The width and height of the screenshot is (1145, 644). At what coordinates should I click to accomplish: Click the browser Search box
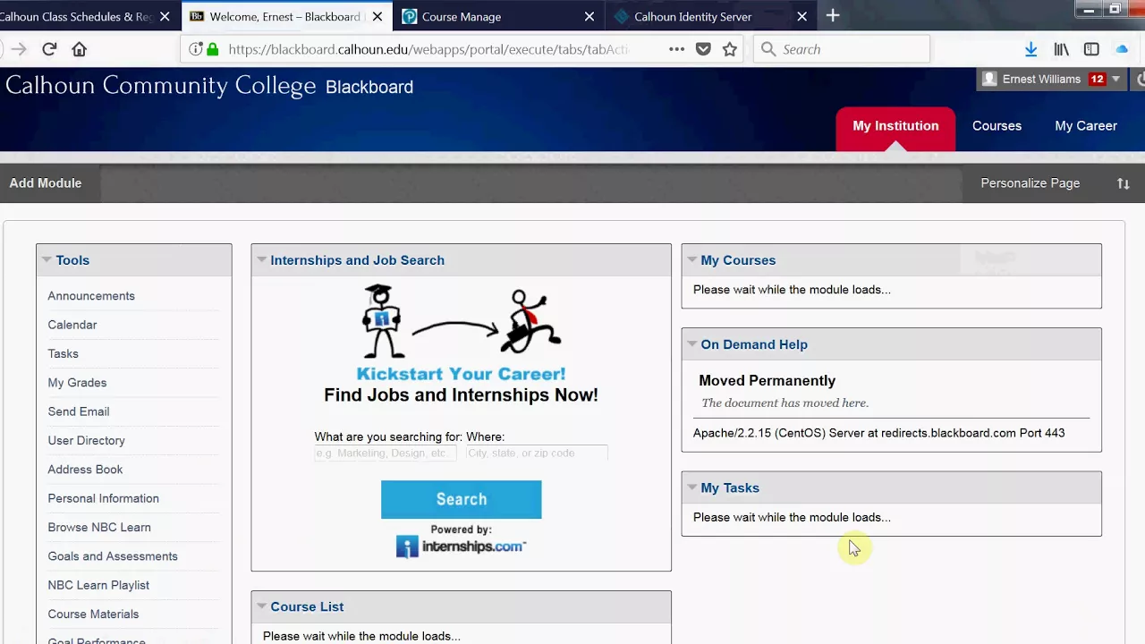[x=843, y=49]
